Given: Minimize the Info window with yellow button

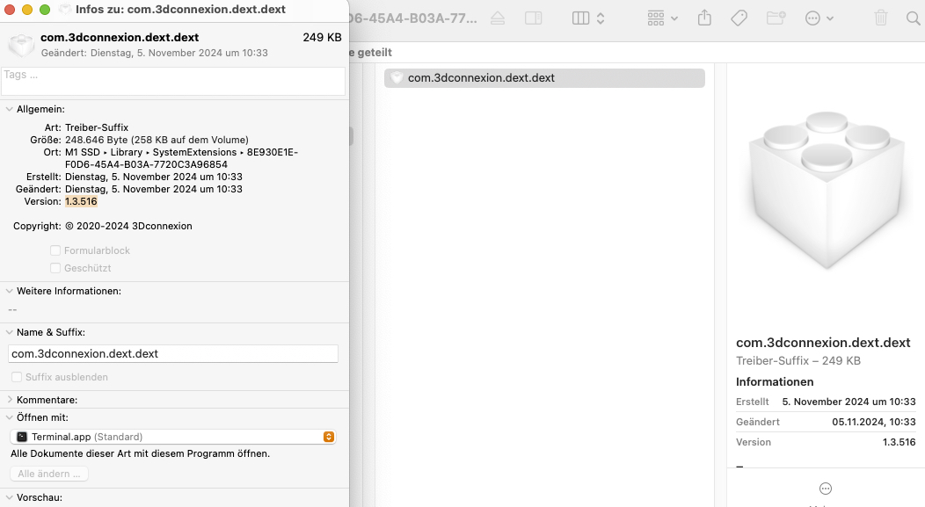Looking at the screenshot, I should 27,10.
